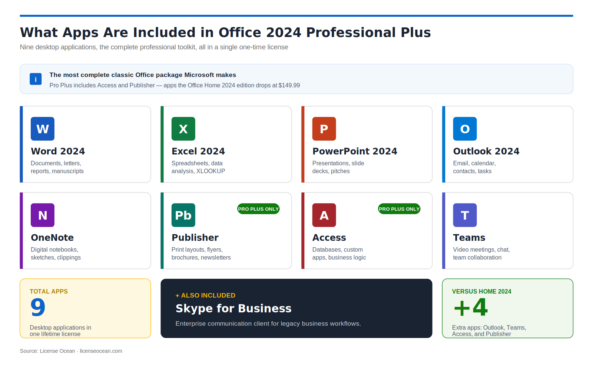Click the main title about Office 2024 Professional Plus
Image resolution: width=593 pixels, height=375 pixels.
pyautogui.click(x=225, y=33)
